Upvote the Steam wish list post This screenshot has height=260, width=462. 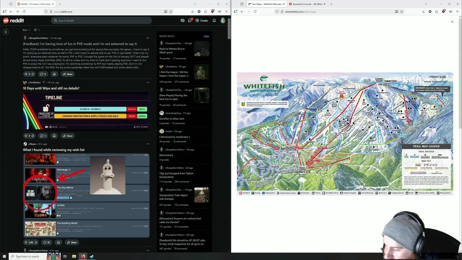[26, 242]
